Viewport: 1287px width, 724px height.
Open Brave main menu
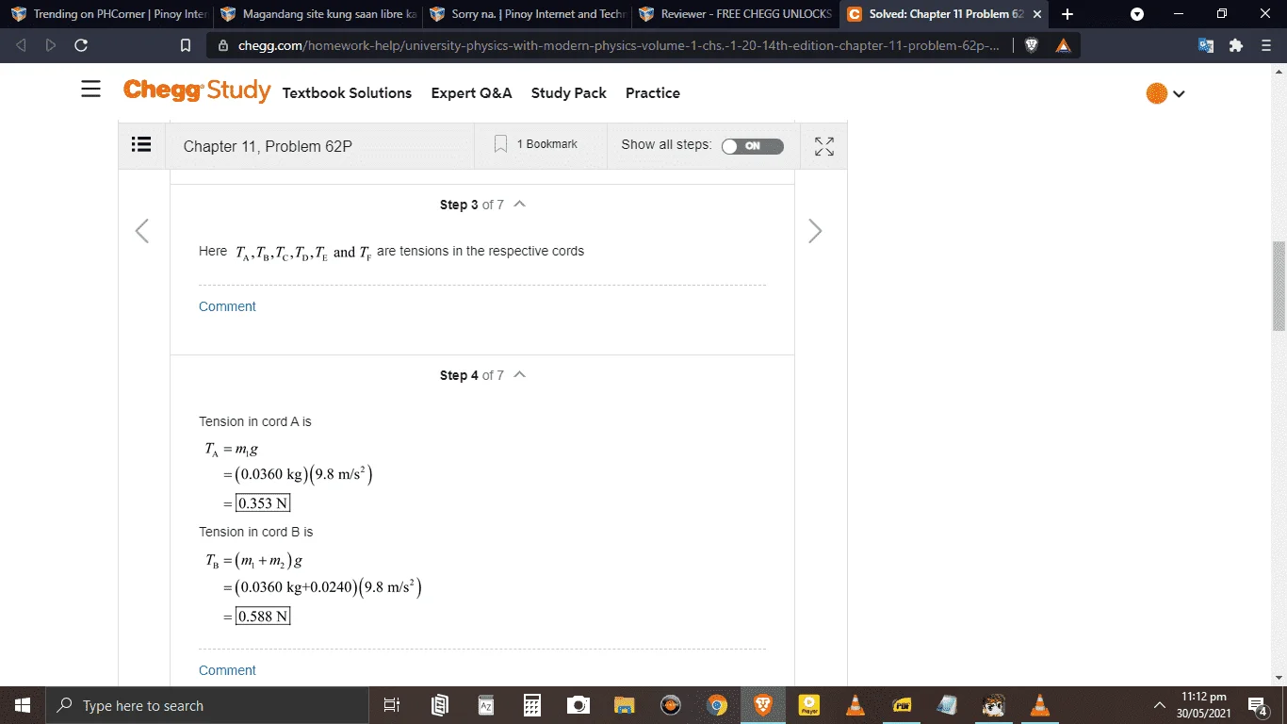1265,45
